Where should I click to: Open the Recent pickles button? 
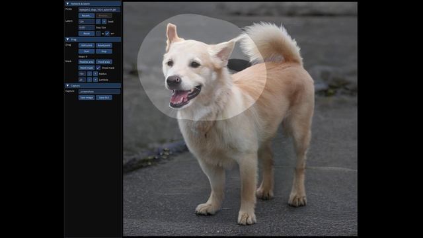coord(87,16)
